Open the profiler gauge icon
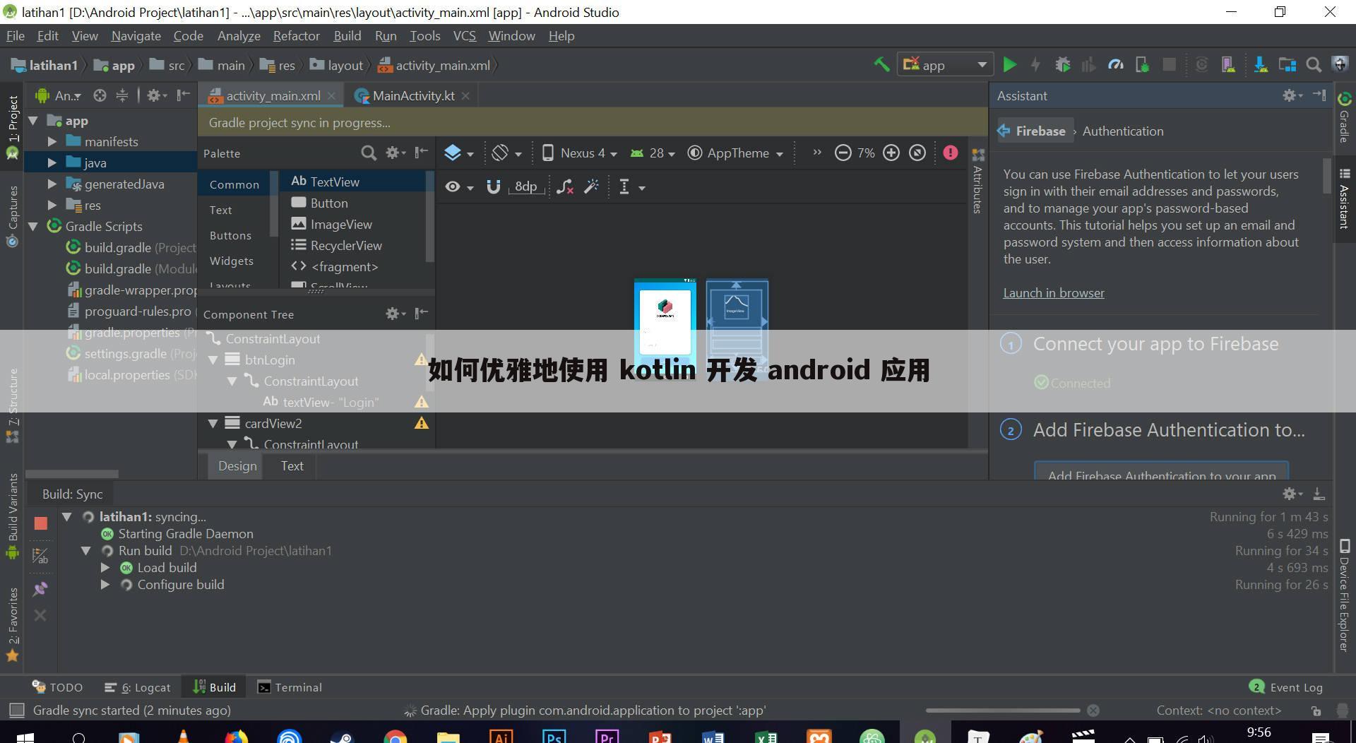 (1115, 65)
